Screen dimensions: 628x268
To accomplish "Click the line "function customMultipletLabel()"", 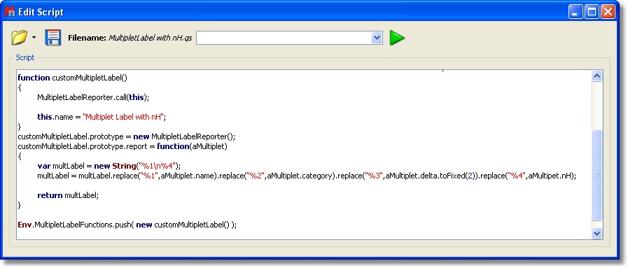I will click(x=73, y=78).
